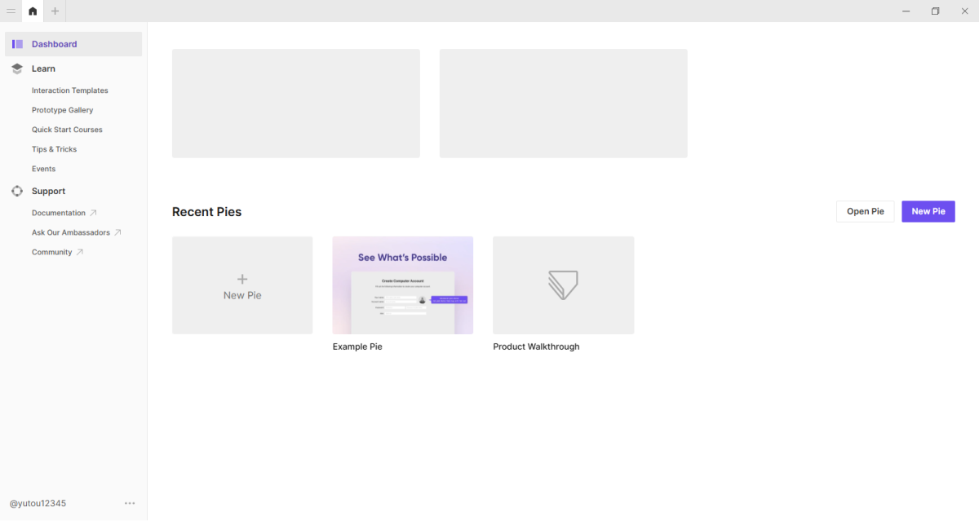This screenshot has height=521, width=979.
Task: Click the Open Pie button
Action: click(x=865, y=211)
